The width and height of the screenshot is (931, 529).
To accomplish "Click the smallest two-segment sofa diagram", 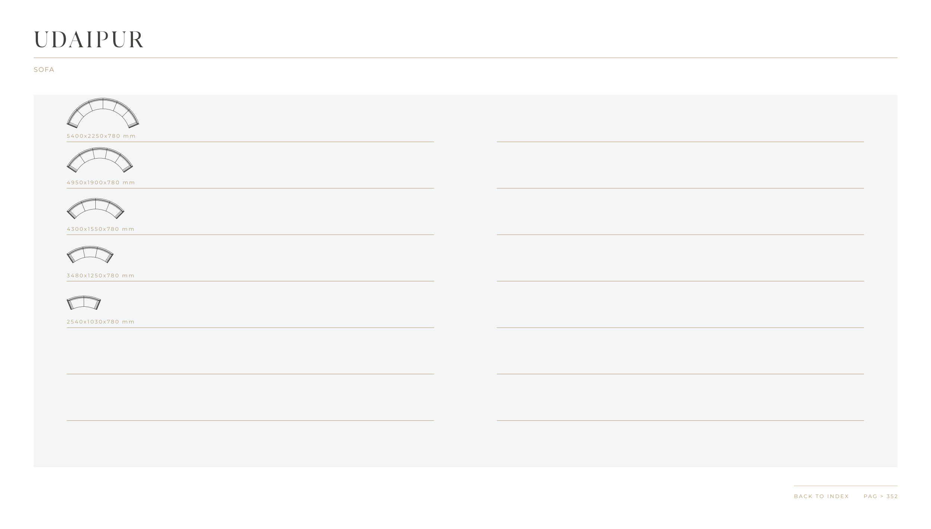I will pos(84,302).
